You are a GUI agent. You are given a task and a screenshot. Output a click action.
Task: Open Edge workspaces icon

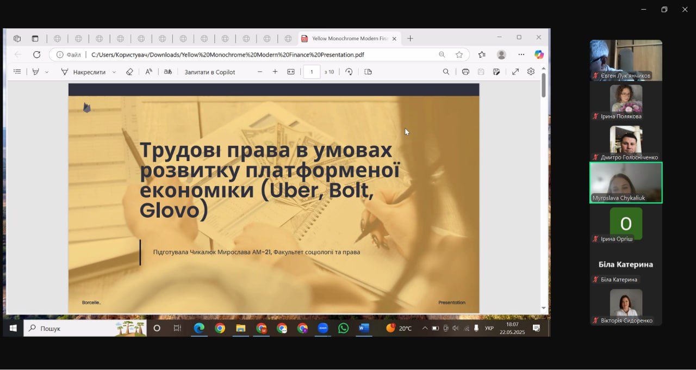coord(17,39)
